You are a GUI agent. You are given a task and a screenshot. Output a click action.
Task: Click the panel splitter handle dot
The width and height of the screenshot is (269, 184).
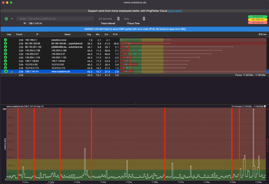(135, 103)
